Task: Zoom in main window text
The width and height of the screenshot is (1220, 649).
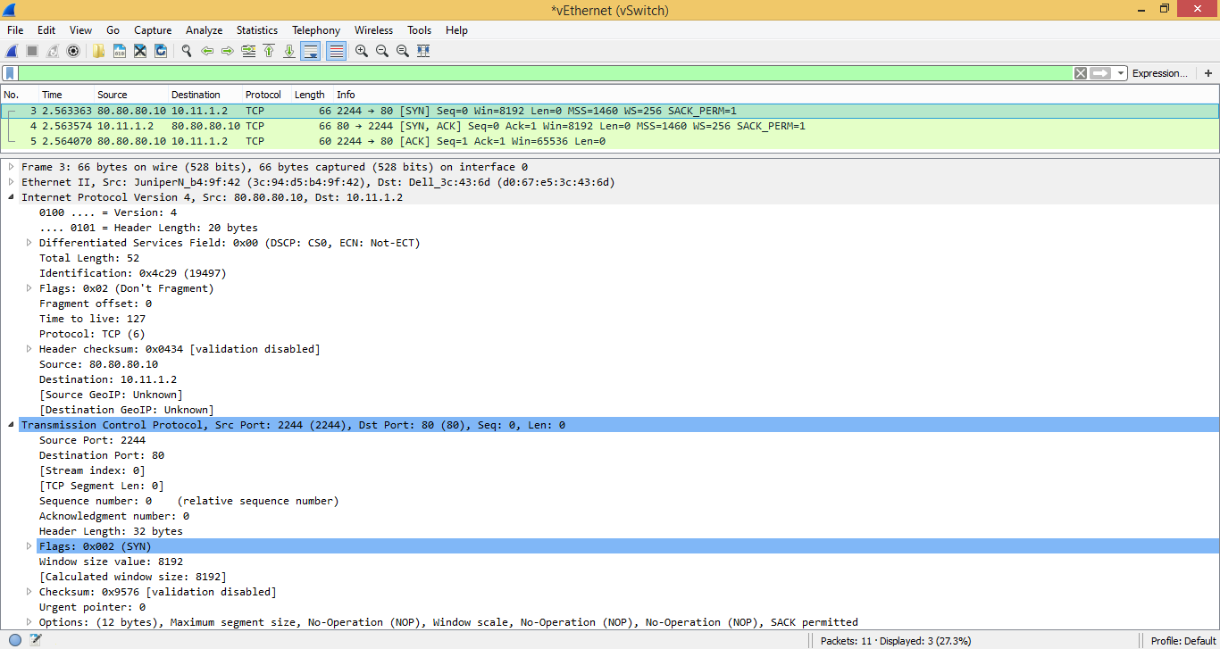Action: [362, 51]
